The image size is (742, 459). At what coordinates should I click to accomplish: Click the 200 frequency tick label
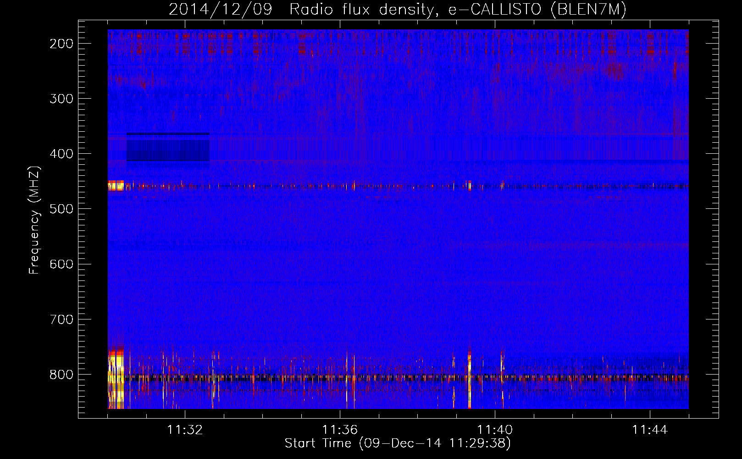tap(61, 44)
